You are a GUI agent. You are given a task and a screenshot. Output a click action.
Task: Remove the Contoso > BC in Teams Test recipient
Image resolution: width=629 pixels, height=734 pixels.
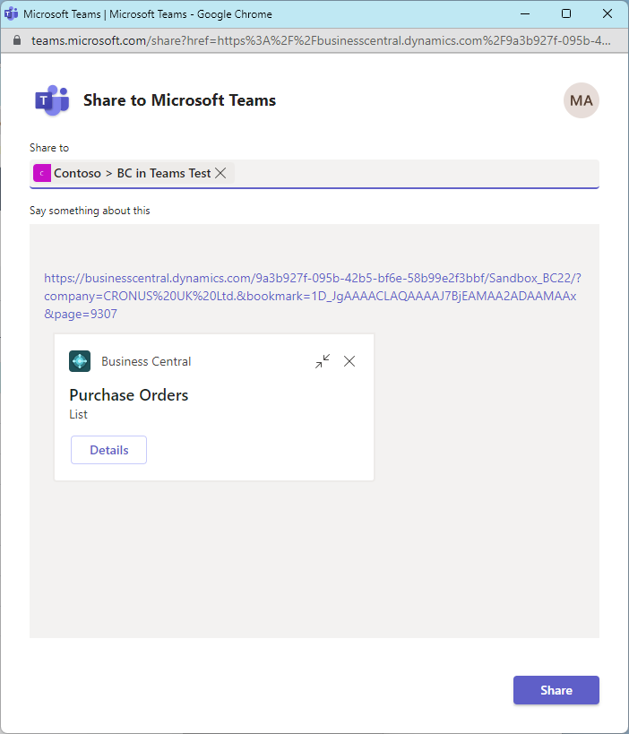220,173
